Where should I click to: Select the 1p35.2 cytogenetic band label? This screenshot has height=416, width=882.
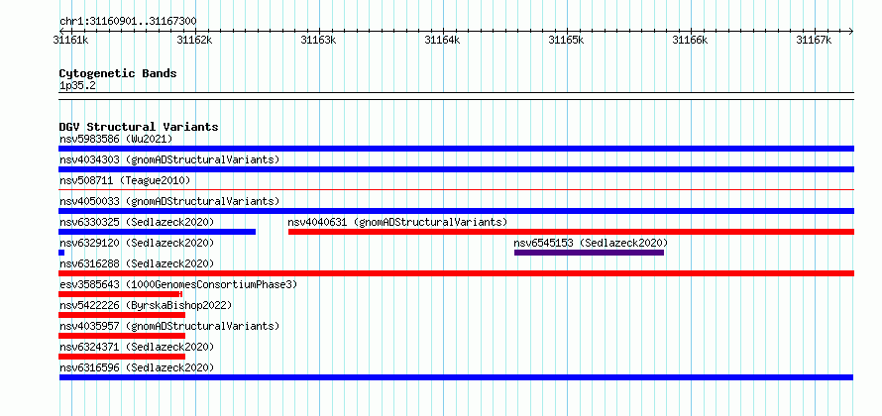point(77,86)
